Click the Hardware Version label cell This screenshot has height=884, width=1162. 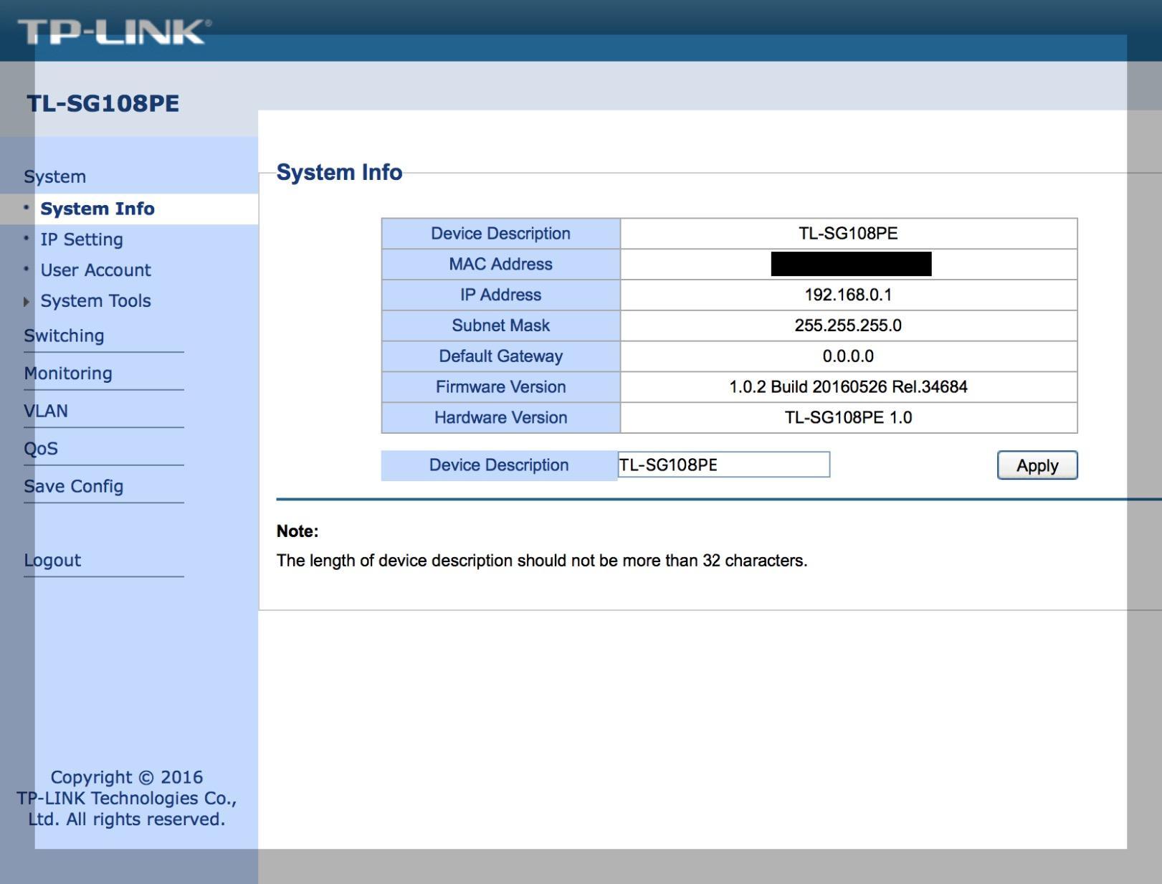(x=500, y=418)
